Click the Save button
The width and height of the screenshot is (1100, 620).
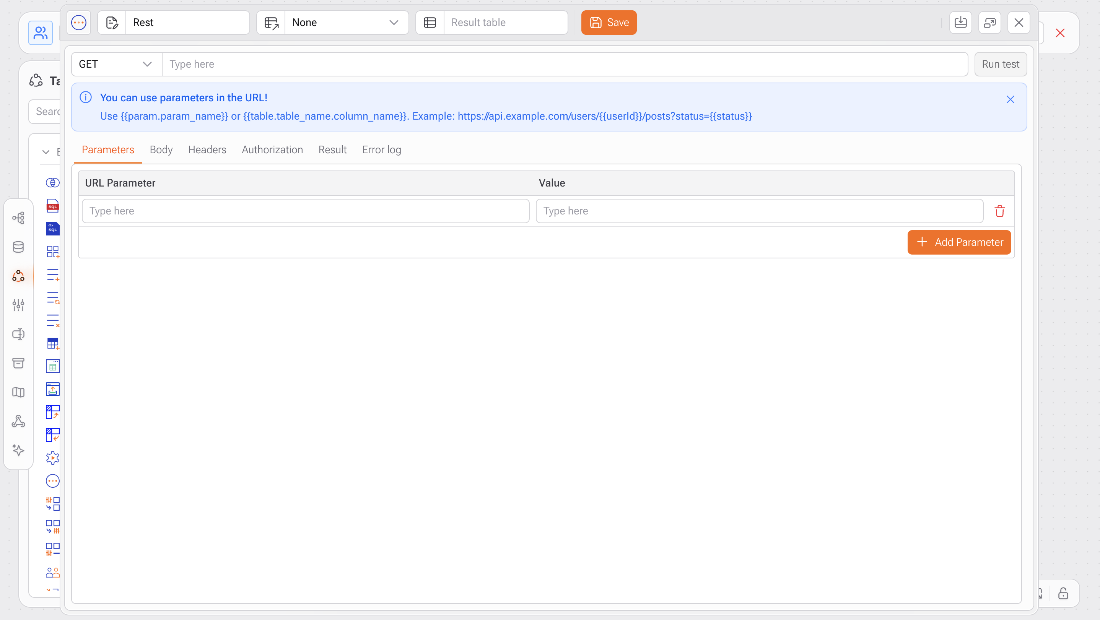tap(609, 23)
